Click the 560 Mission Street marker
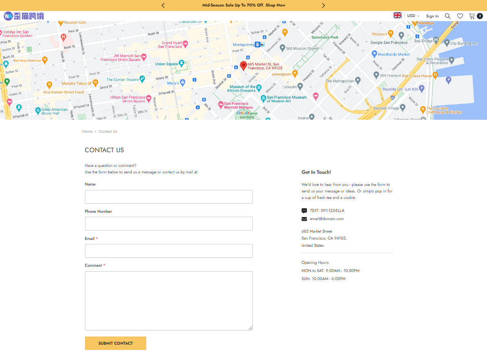Image resolution: width=487 pixels, height=354 pixels. [x=283, y=48]
